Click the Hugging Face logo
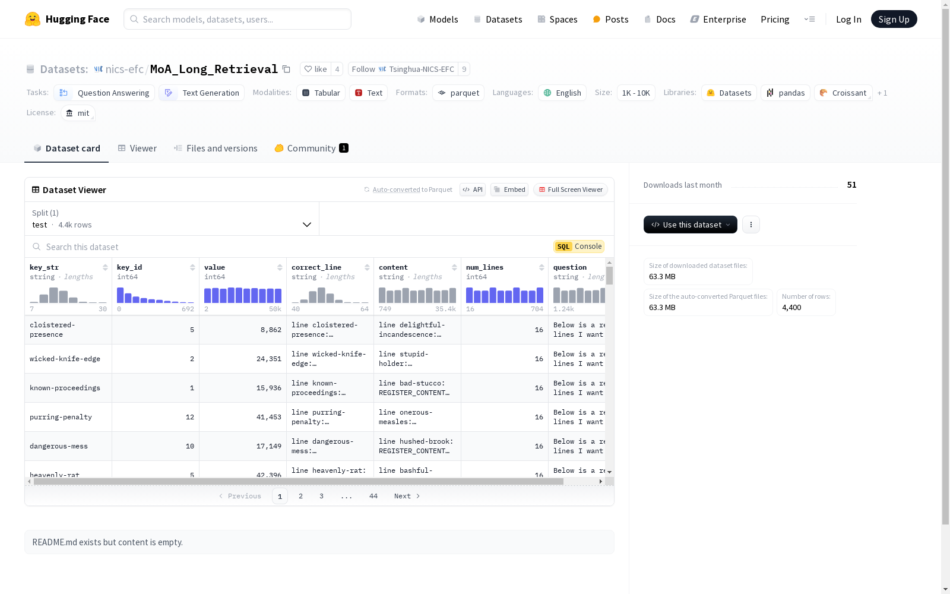Viewport: 950px width, 594px height. (x=67, y=19)
